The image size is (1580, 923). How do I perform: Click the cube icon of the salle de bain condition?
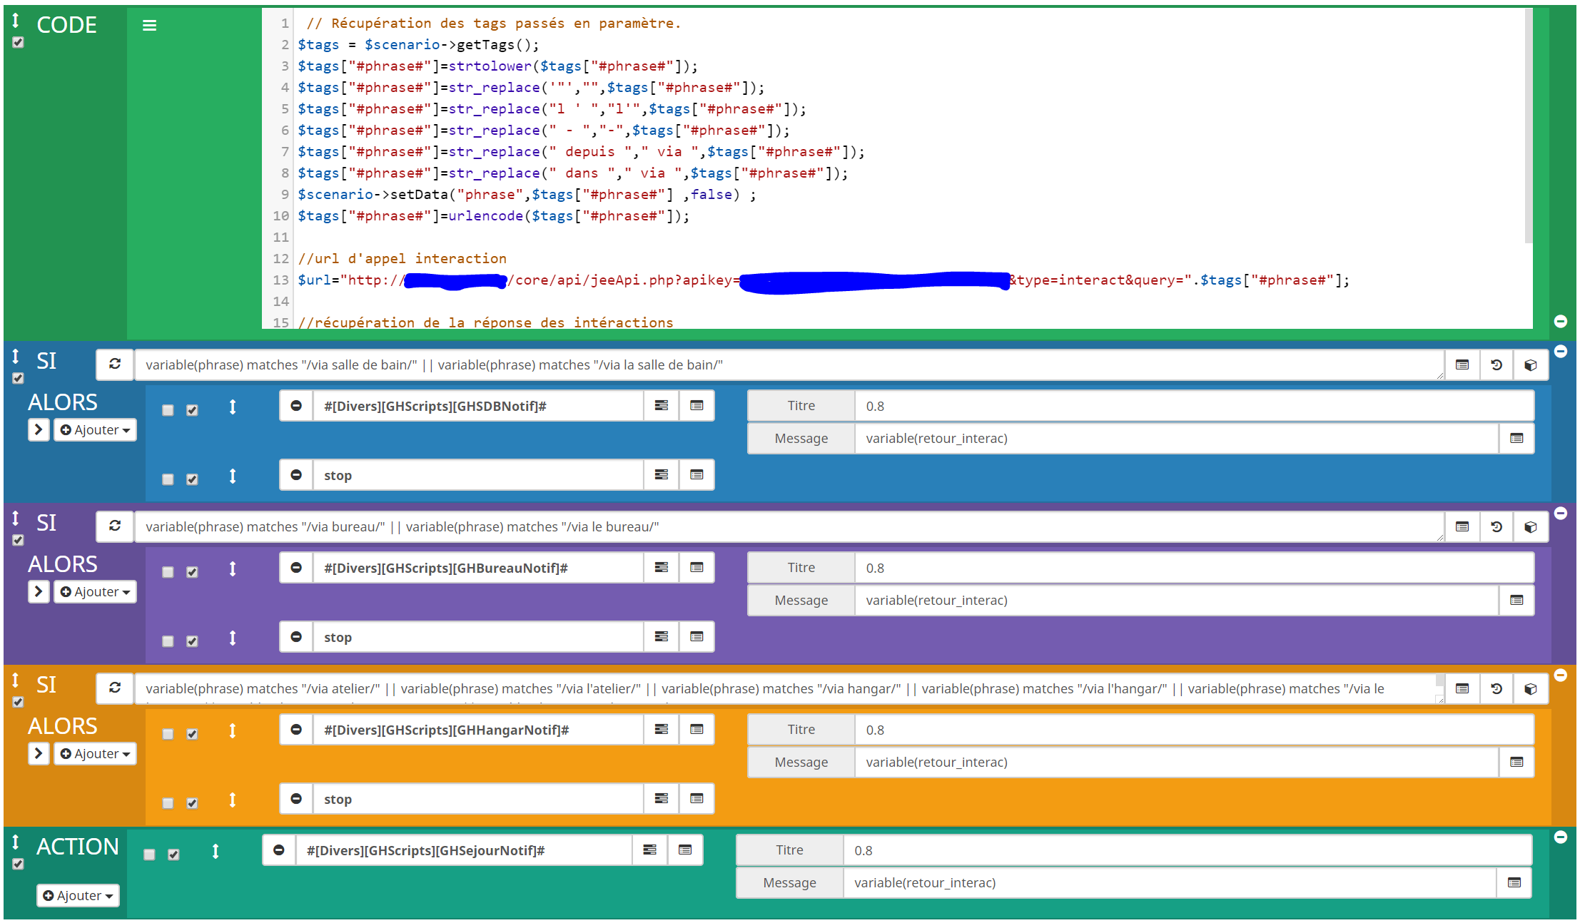[1530, 364]
